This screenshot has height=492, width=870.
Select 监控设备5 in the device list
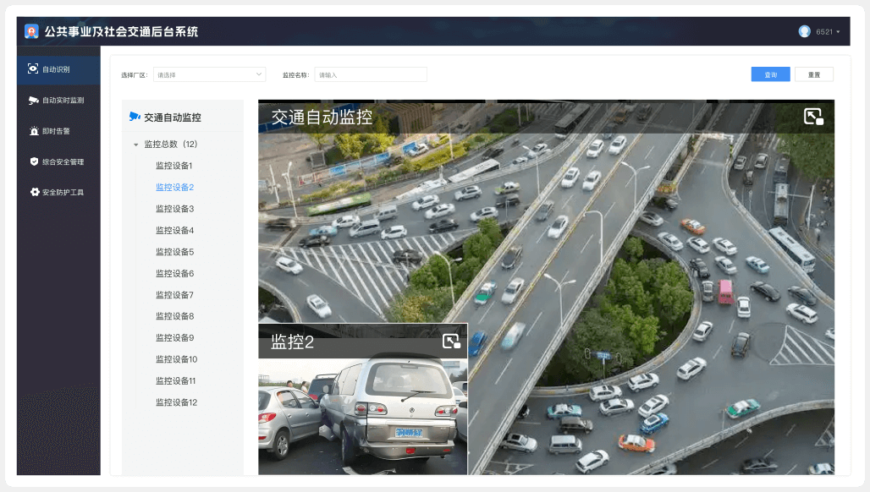174,252
